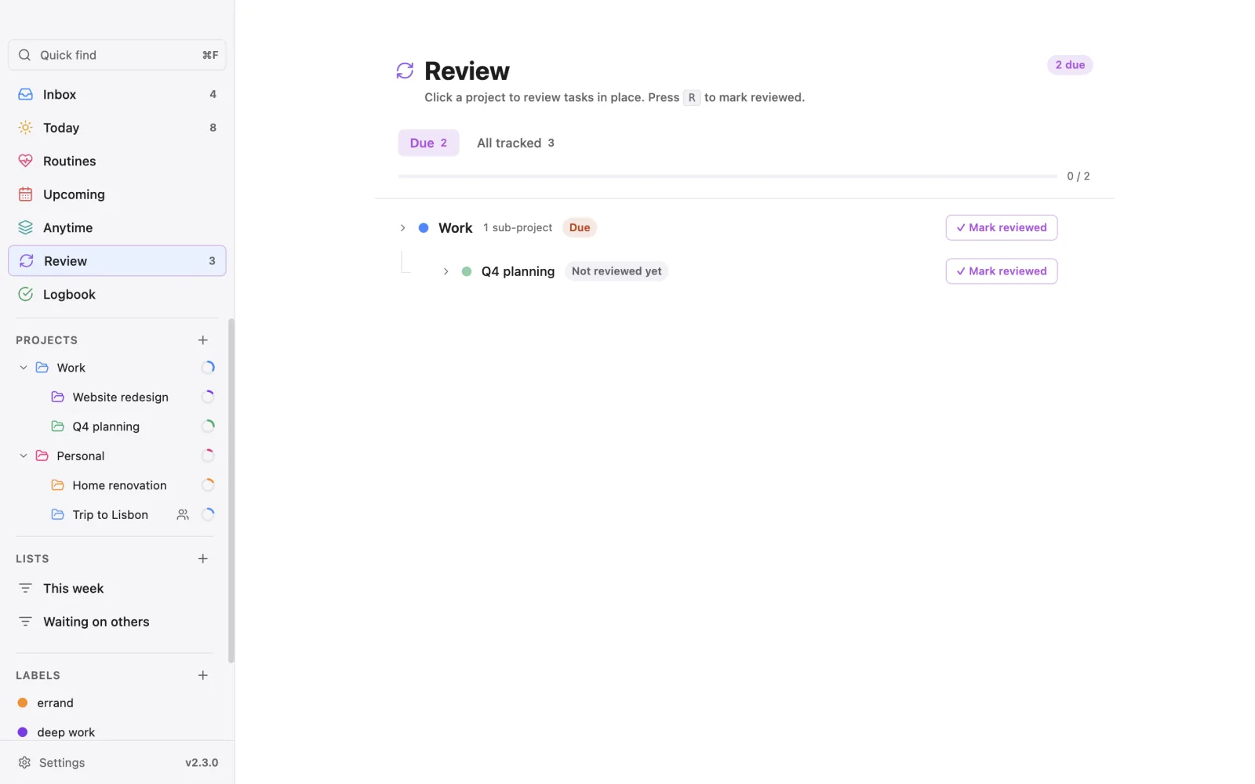Viewport: 1255px width, 784px height.
Task: Focus the Quick find search field
Action: coord(117,55)
